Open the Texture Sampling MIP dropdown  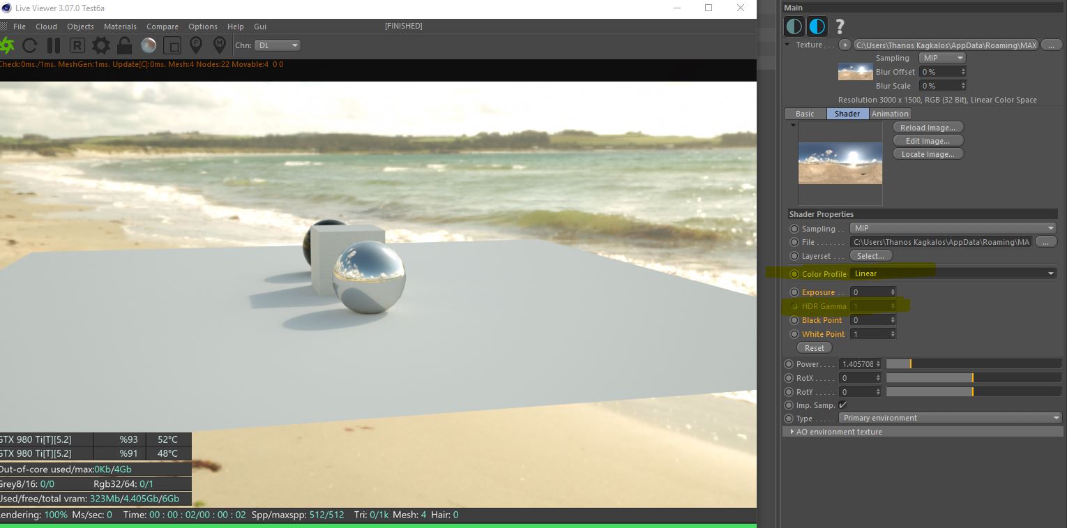point(942,58)
